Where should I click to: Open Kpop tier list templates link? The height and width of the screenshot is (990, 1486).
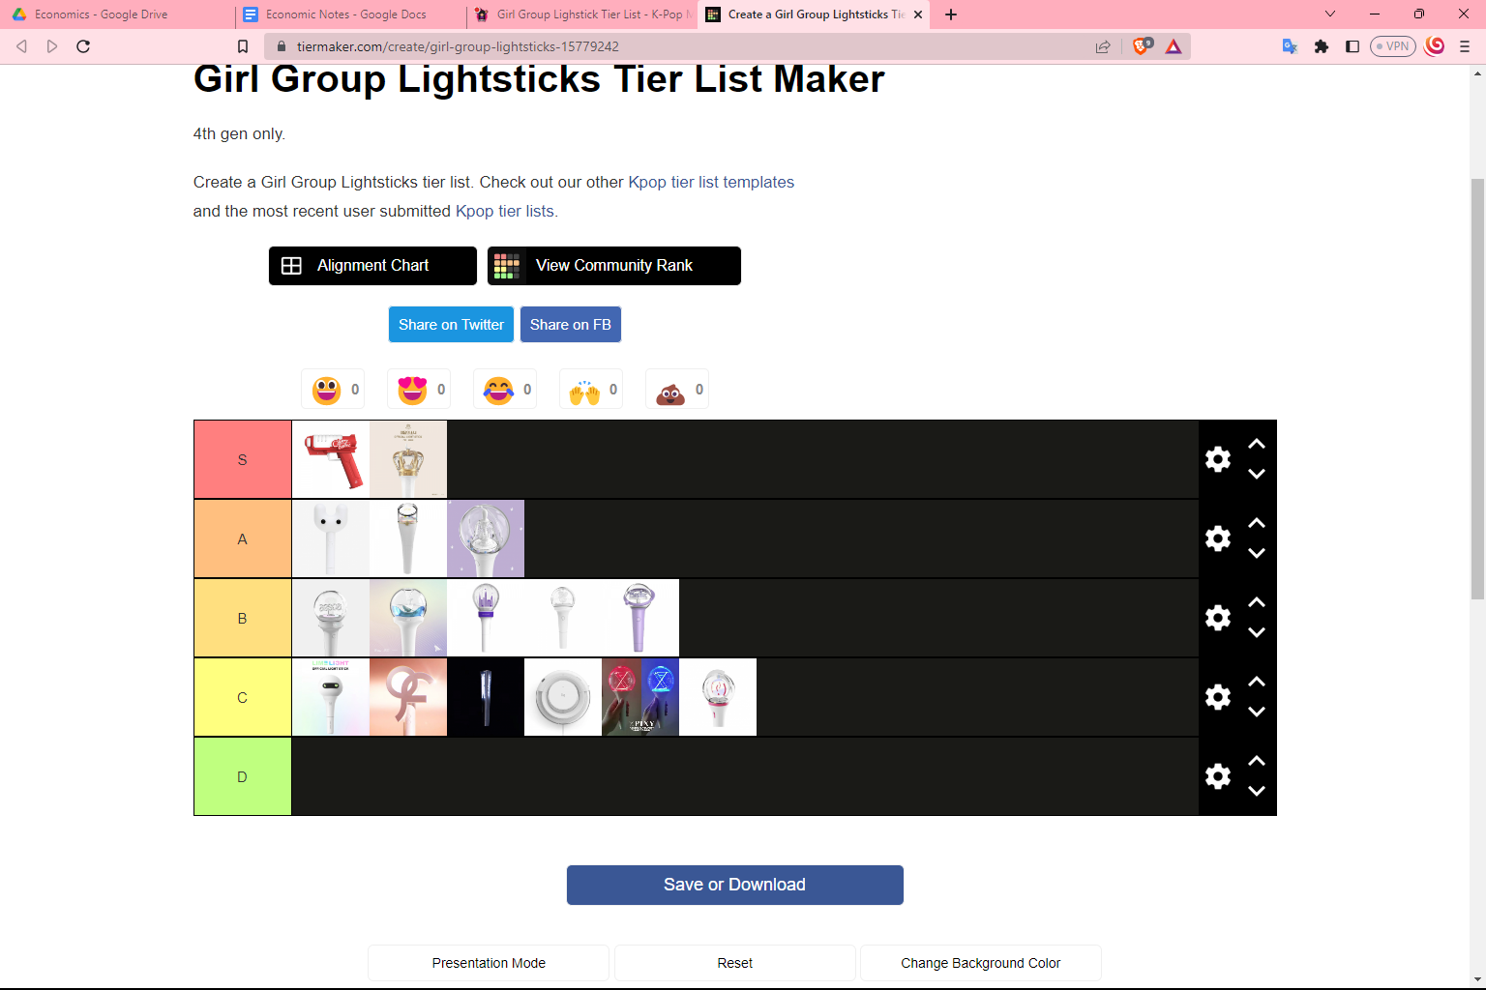click(711, 182)
